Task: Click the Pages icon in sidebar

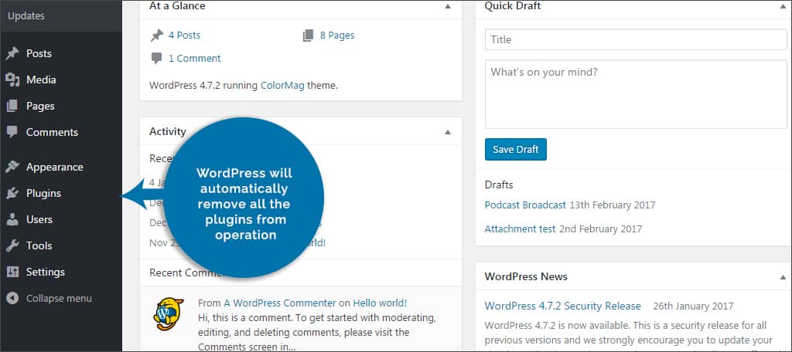Action: [12, 106]
